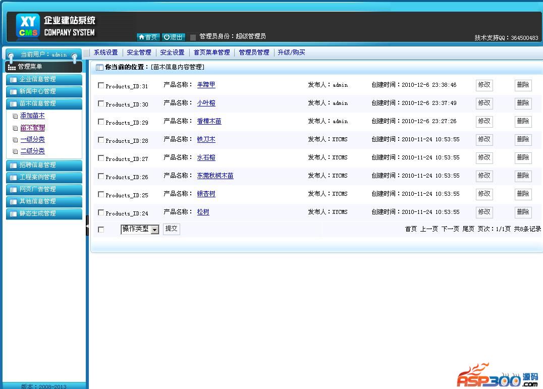Click the home button 首页 in header
This screenshot has height=389, width=543.
[x=148, y=37]
